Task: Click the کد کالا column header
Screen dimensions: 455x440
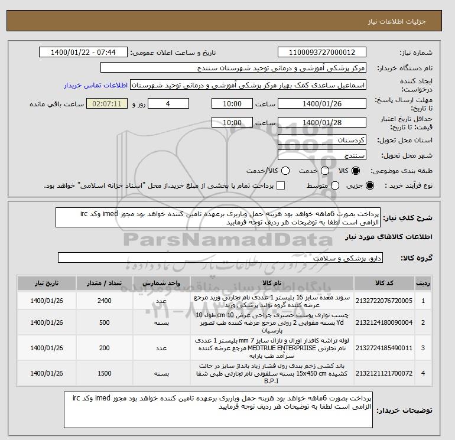Action: tap(384, 283)
